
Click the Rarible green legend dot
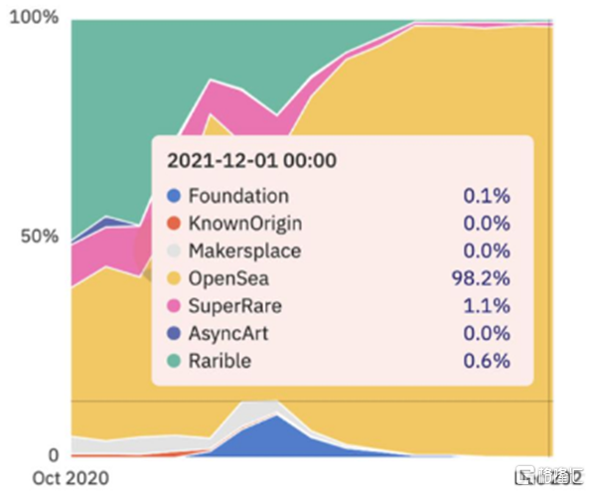(x=174, y=361)
